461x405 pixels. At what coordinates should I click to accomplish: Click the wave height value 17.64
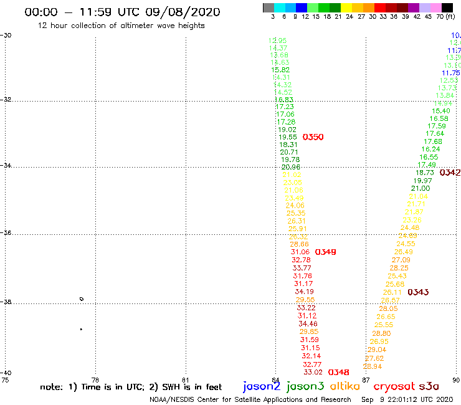click(x=435, y=133)
